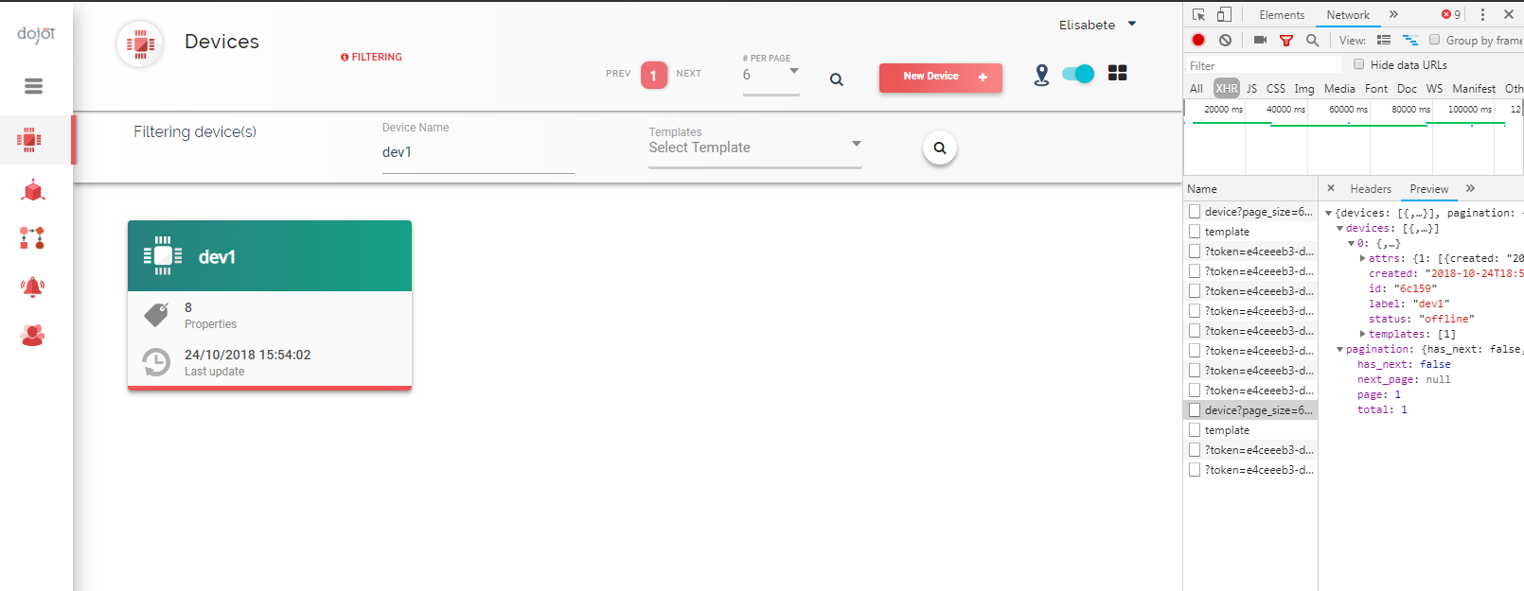Select the first template request row
Image resolution: width=1524 pixels, height=591 pixels.
pyautogui.click(x=1250, y=232)
